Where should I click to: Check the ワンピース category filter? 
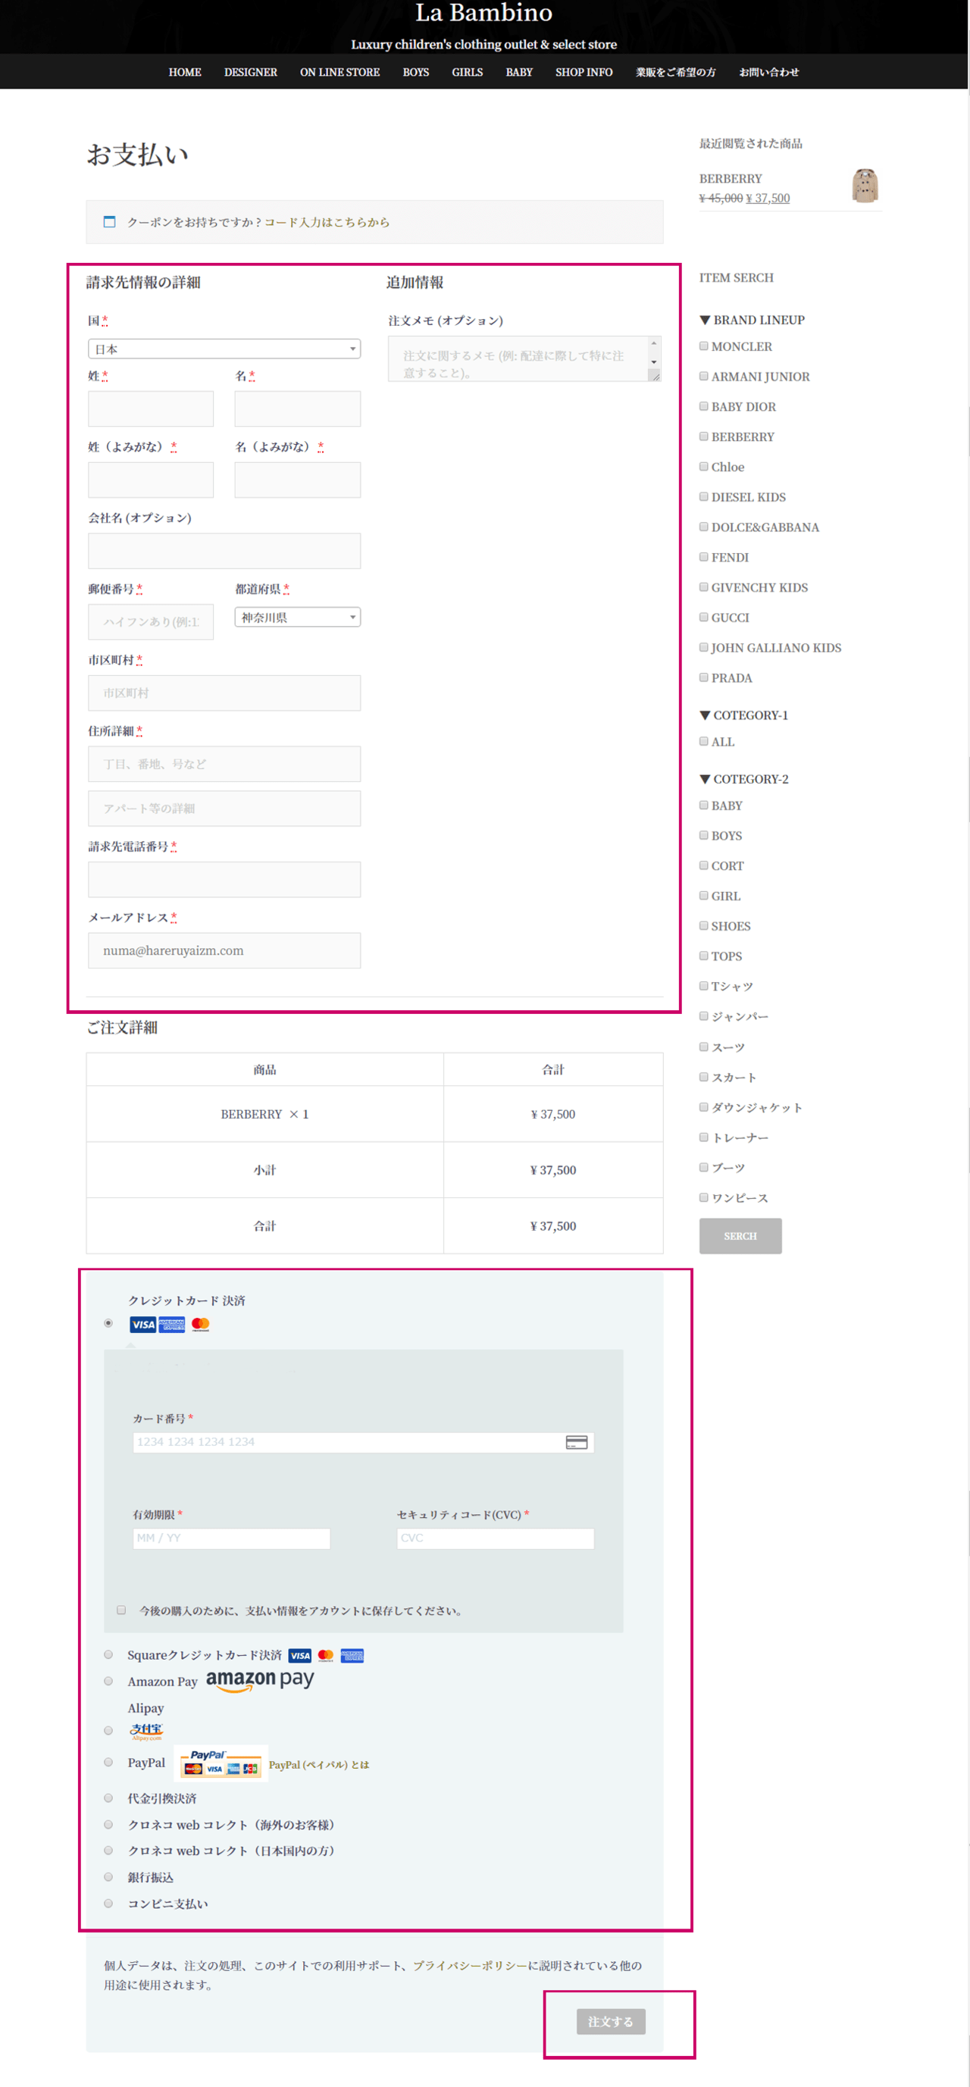tap(703, 1197)
